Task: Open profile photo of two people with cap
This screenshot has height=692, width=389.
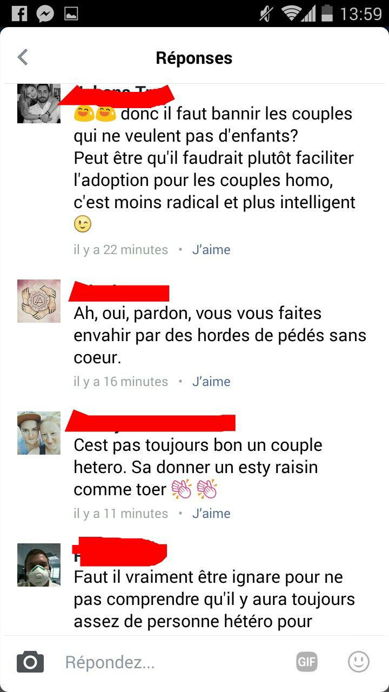Action: [39, 433]
